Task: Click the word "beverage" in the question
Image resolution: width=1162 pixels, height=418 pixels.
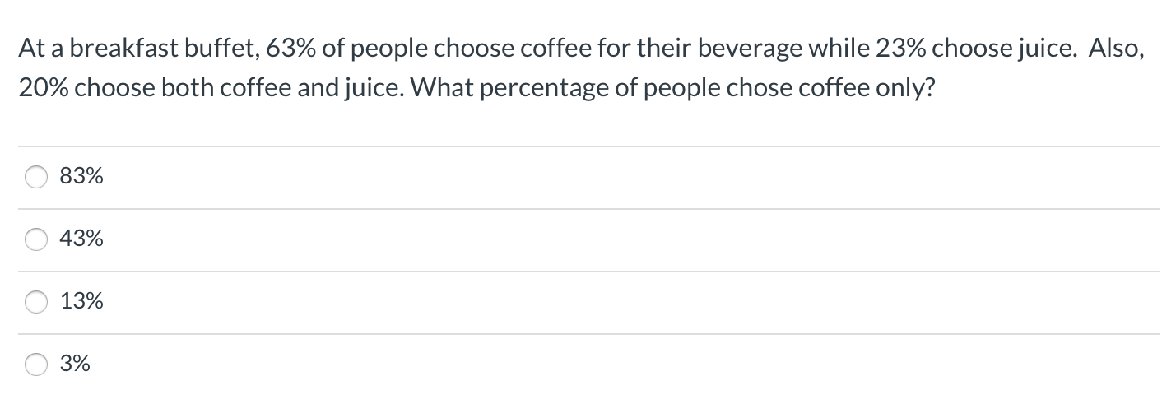Action: click(x=753, y=49)
